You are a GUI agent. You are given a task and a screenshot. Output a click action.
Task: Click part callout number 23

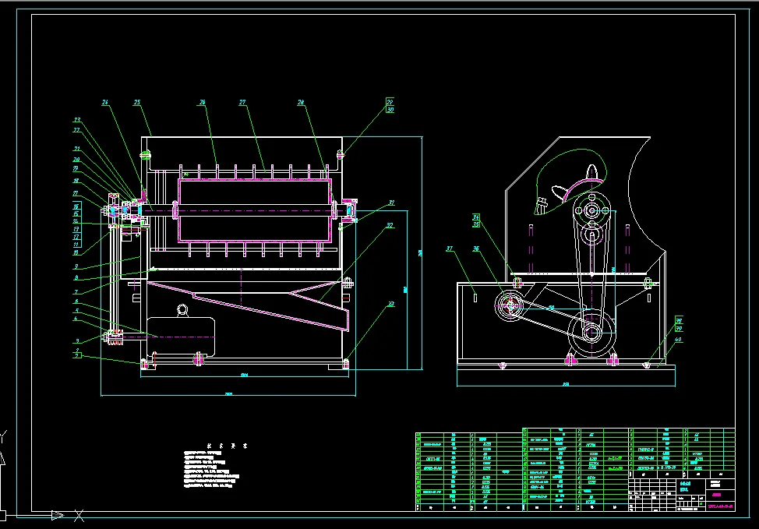(x=77, y=119)
